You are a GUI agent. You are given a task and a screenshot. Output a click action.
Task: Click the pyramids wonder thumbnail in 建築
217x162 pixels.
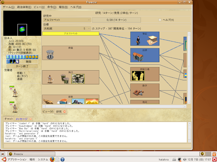(92, 101)
